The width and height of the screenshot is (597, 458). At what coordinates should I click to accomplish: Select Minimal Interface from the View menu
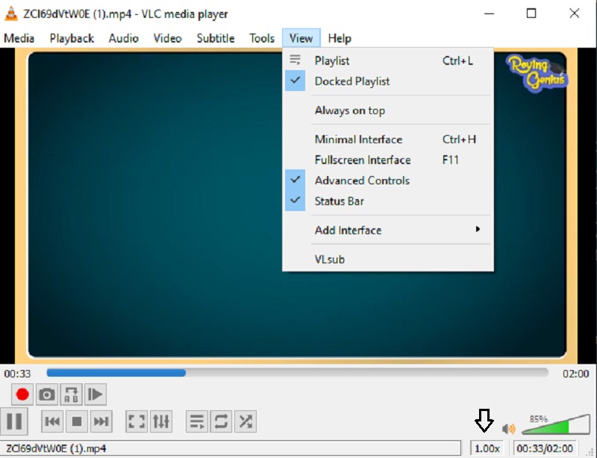[359, 139]
